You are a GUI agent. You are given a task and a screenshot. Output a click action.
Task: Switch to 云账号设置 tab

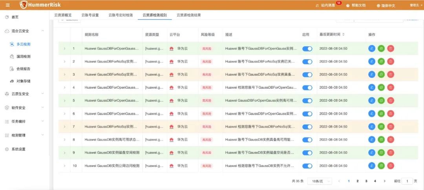90,15
